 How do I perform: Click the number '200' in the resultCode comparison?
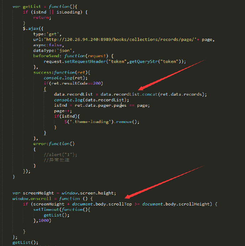[97, 83]
